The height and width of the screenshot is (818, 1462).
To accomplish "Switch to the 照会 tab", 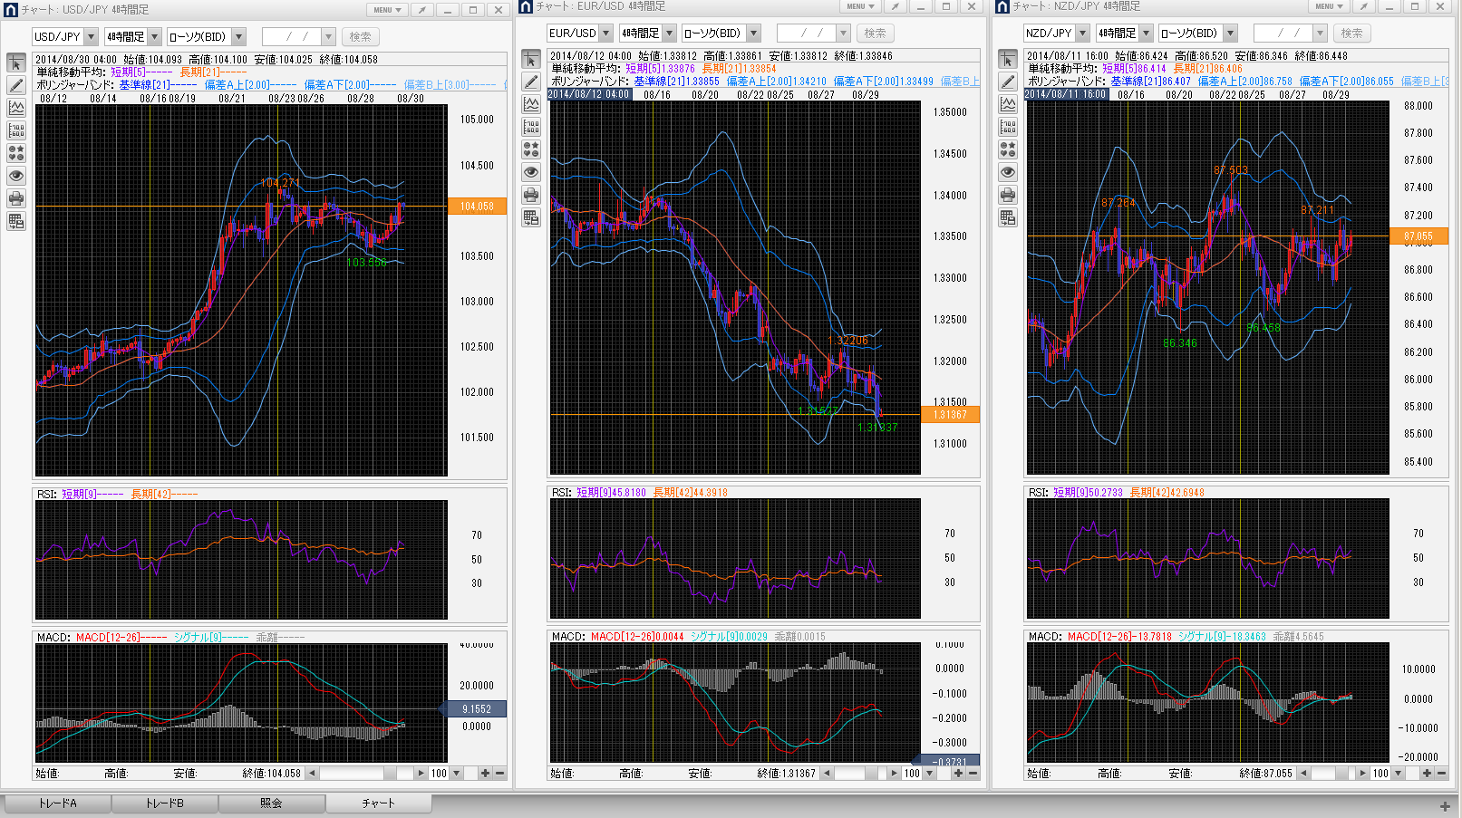I will click(271, 804).
